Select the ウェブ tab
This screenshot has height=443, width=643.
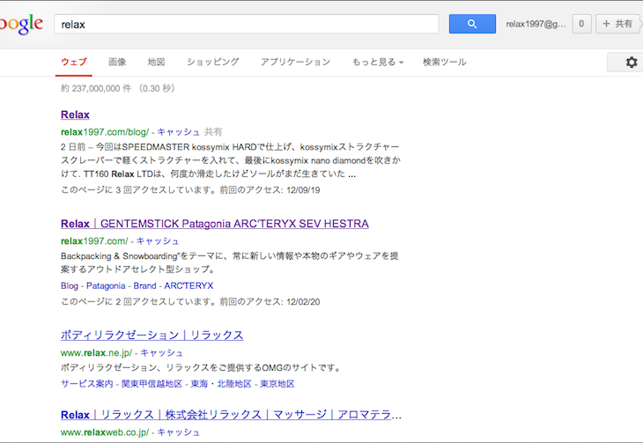(x=74, y=62)
